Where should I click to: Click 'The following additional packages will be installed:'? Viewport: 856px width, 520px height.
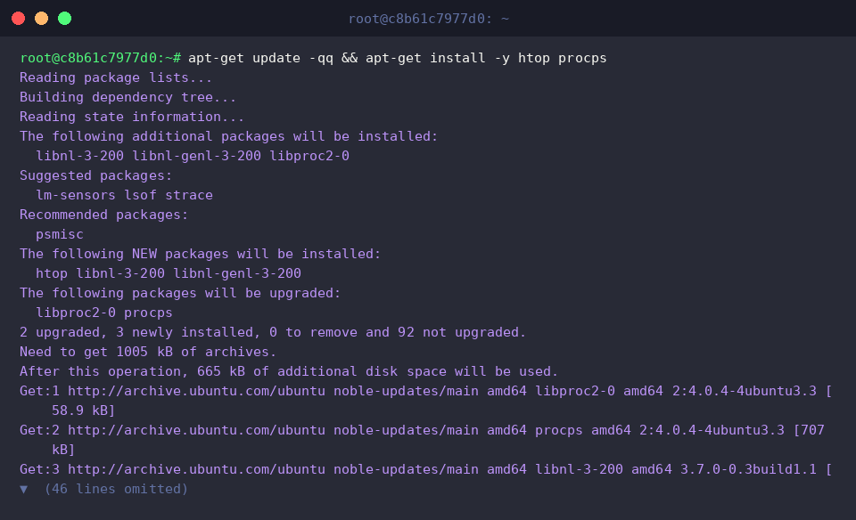pyautogui.click(x=229, y=136)
